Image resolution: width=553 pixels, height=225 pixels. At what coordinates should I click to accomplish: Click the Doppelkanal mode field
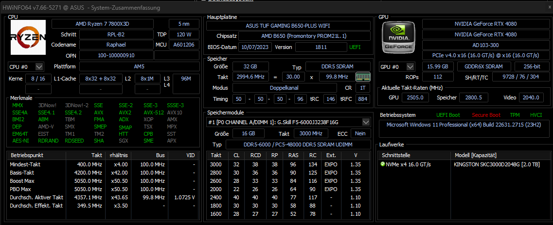coord(284,88)
